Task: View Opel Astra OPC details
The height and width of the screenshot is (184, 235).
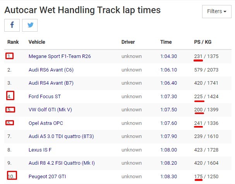Action: pos(46,123)
